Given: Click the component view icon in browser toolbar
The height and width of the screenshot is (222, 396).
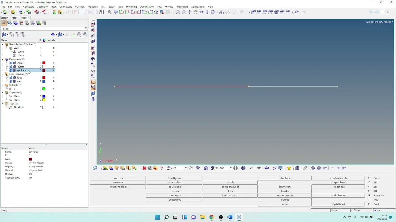Looking at the screenshot, I should [x=16, y=23].
